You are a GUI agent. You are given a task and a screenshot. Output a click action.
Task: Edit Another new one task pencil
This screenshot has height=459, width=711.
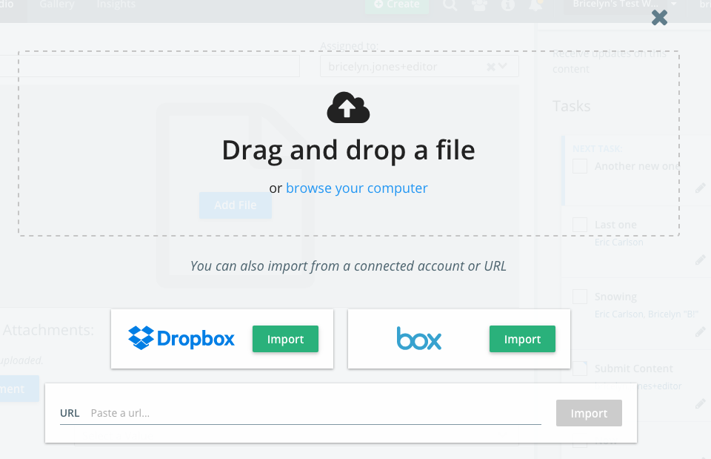(701, 188)
